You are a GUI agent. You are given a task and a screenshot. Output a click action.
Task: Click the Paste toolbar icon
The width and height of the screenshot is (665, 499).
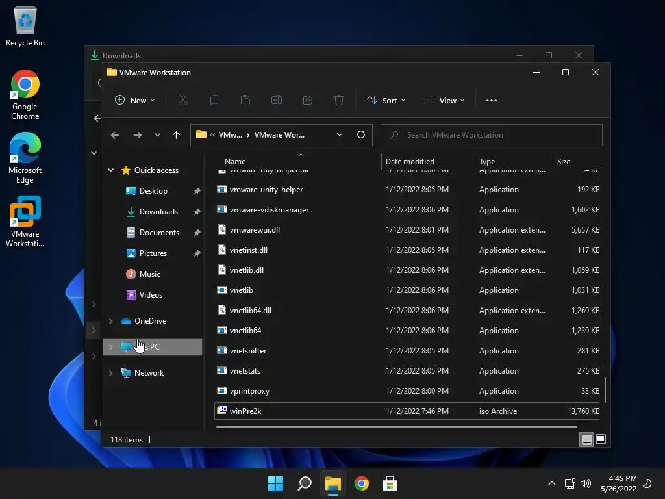[x=245, y=101]
